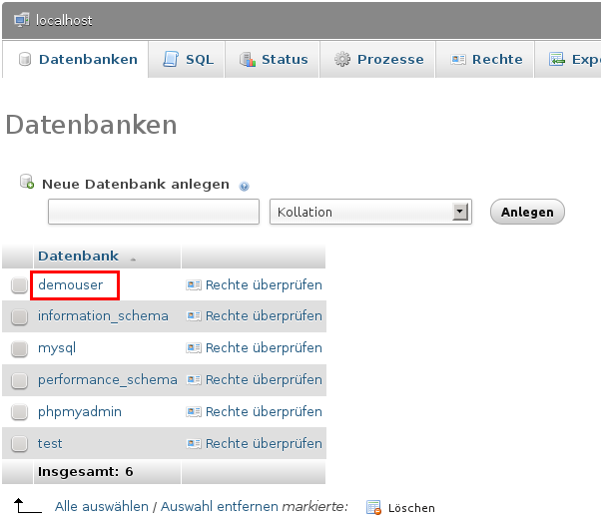Click Alle auswählen link
The image size is (601, 525).
pyautogui.click(x=102, y=507)
